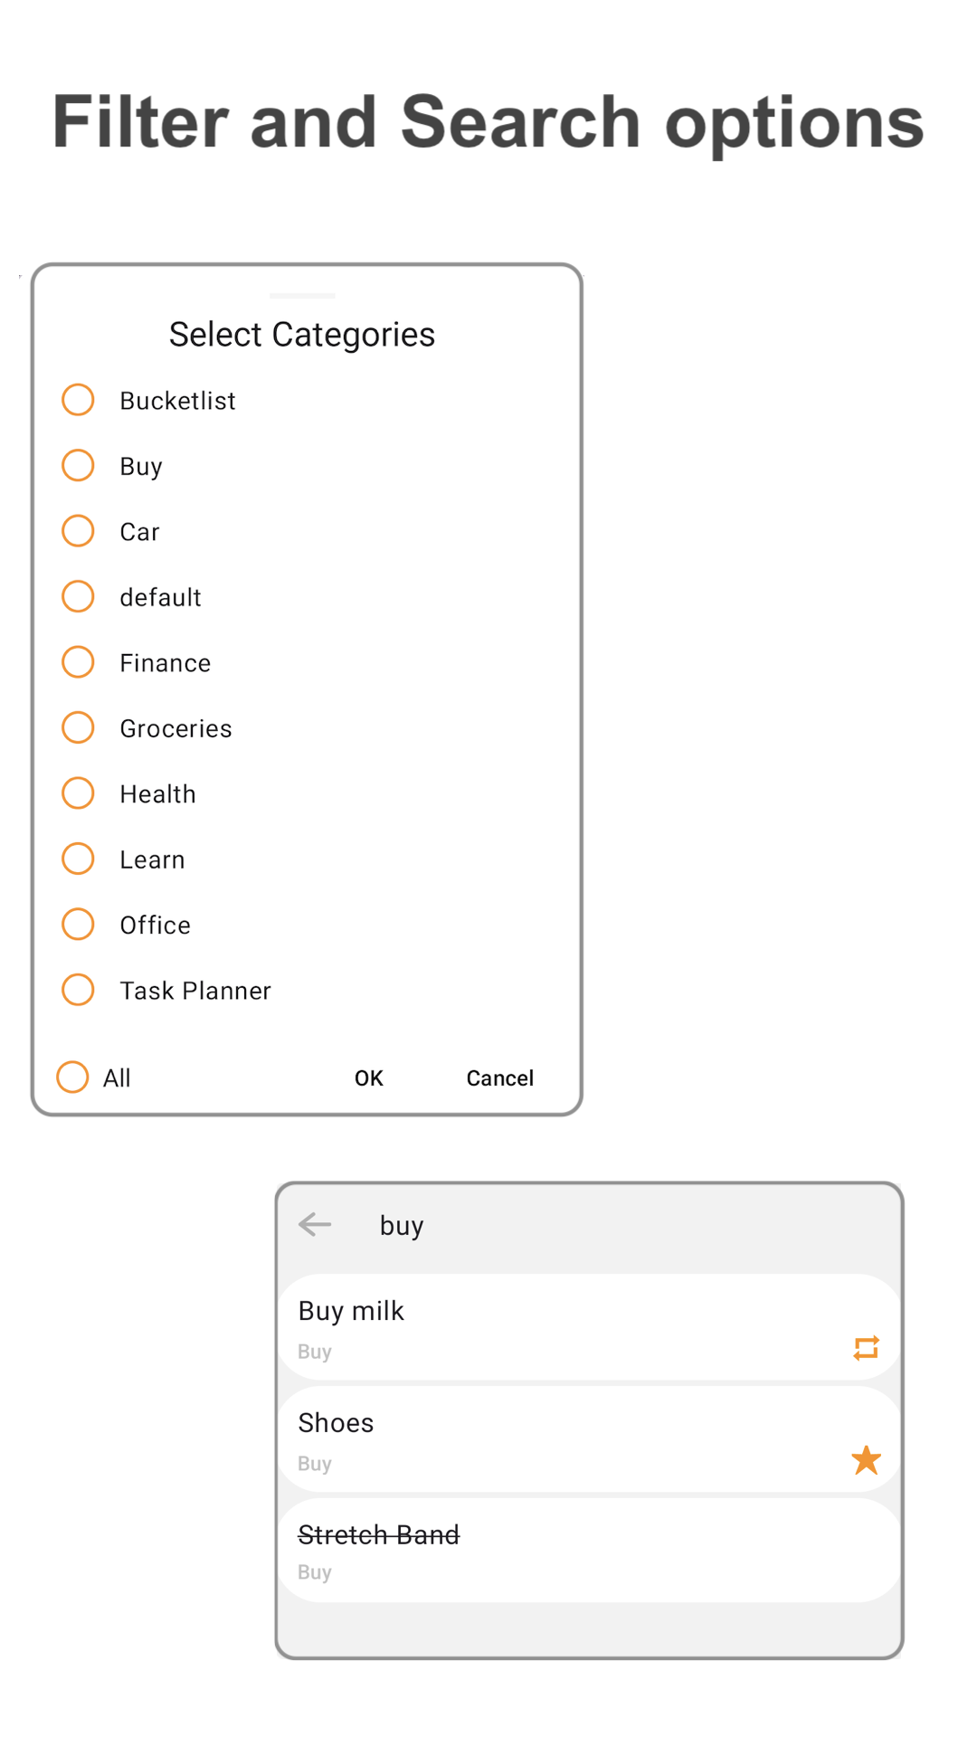Open the Shoes task
Screen dimensions: 977x1737
click(543, 1438)
